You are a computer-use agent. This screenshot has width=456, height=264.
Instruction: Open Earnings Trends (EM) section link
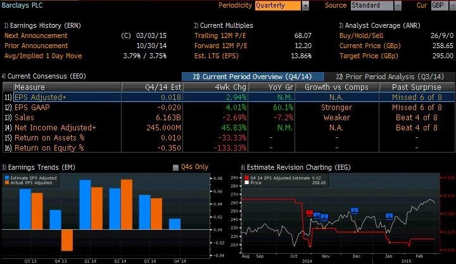coord(39,168)
